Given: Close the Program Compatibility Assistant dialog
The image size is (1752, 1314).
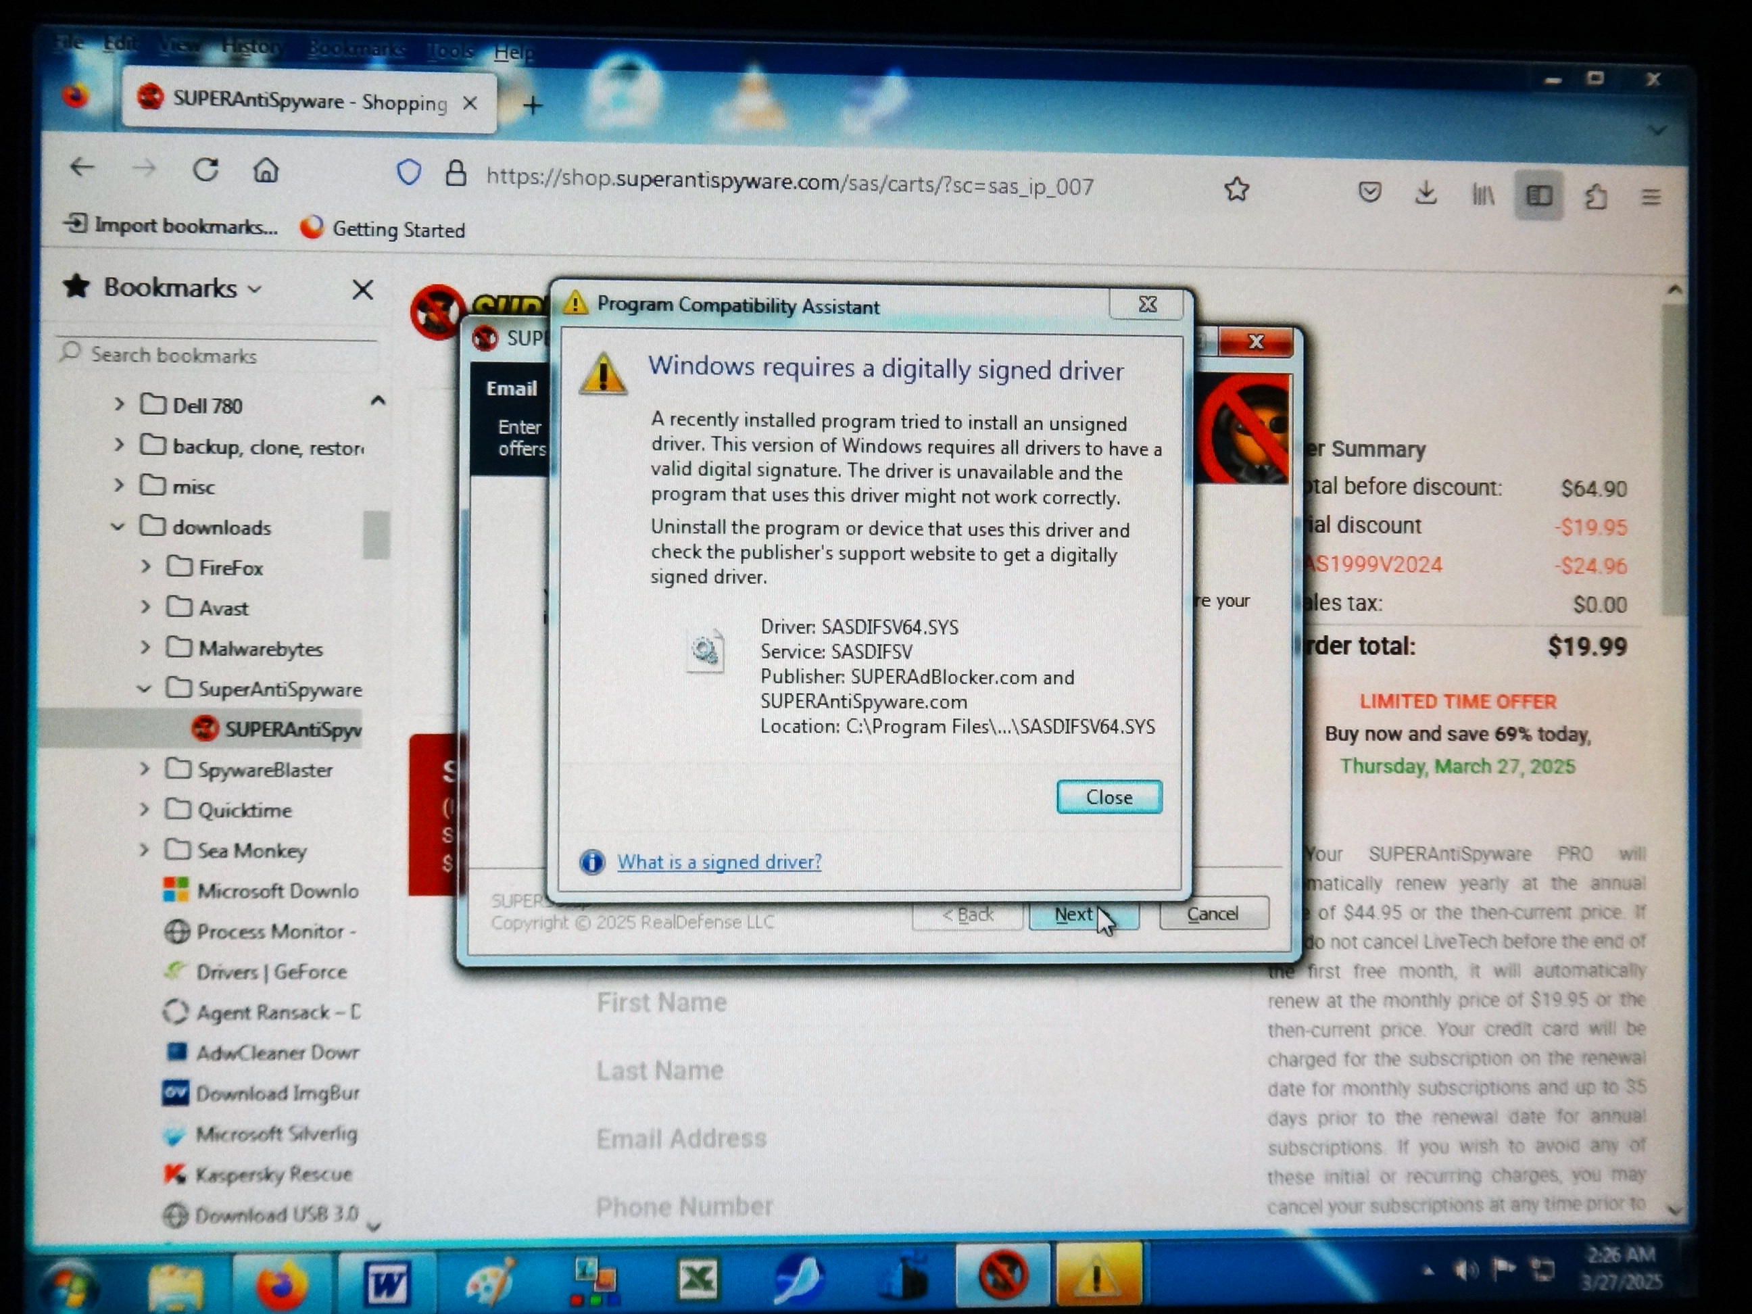Looking at the screenshot, I should point(1109,797).
